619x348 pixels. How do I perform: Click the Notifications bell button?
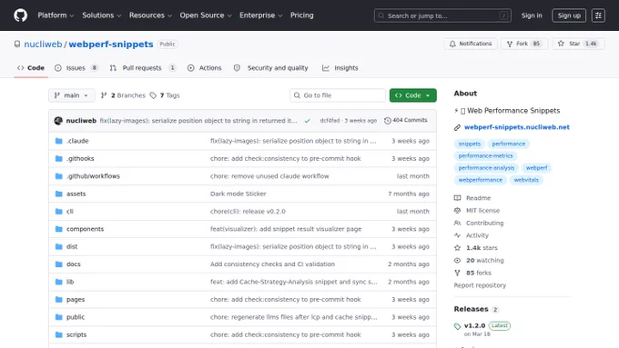pos(471,44)
